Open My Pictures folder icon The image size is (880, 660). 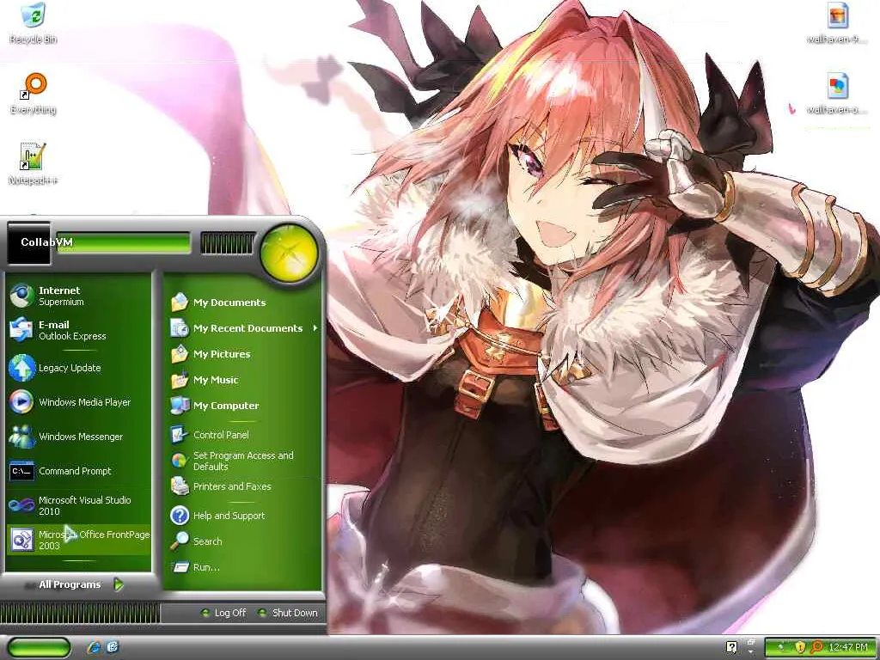point(180,353)
